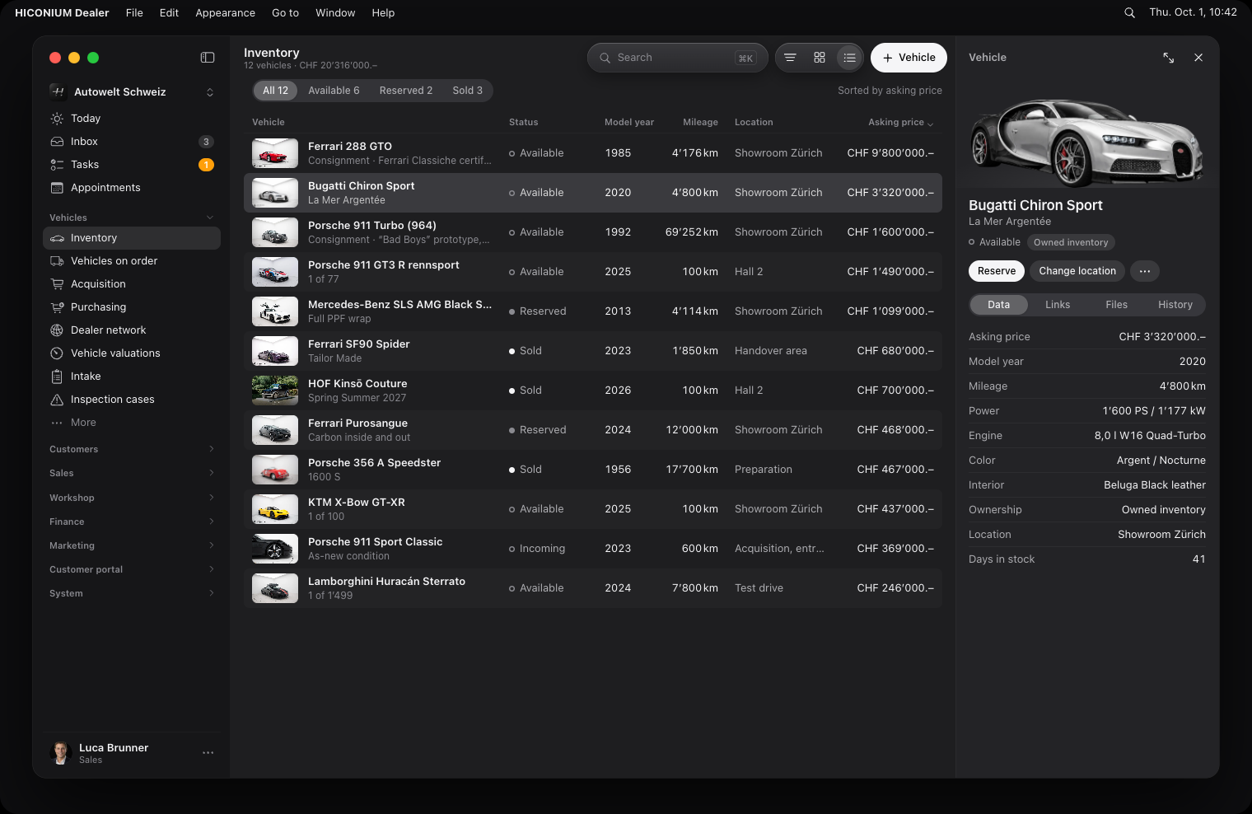Click the add Vehicle button

[909, 58]
